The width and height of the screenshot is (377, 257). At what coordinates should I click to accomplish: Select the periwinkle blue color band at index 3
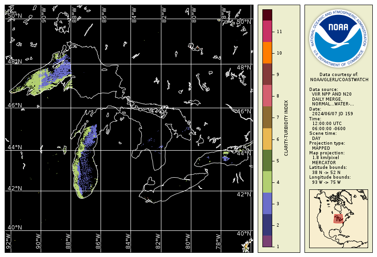tap(267, 203)
